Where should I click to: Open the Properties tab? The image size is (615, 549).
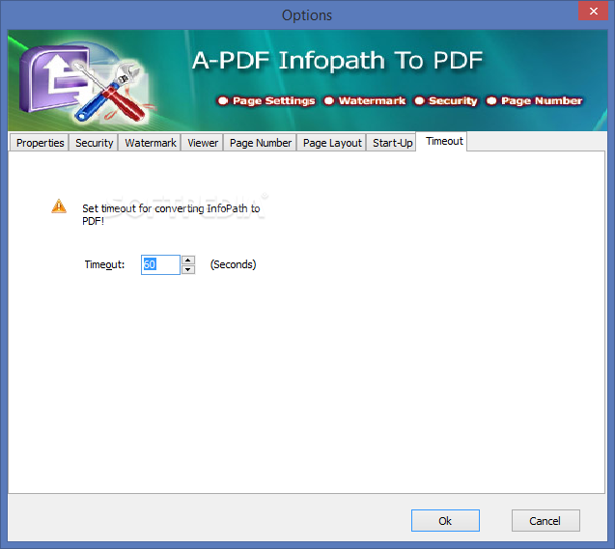tap(40, 143)
